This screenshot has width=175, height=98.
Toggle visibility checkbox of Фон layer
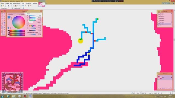click(x=171, y=77)
